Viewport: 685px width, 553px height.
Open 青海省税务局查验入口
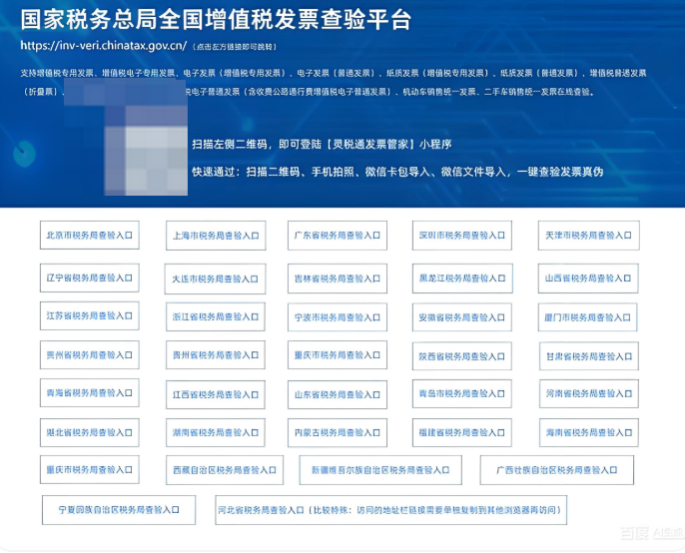(x=90, y=393)
